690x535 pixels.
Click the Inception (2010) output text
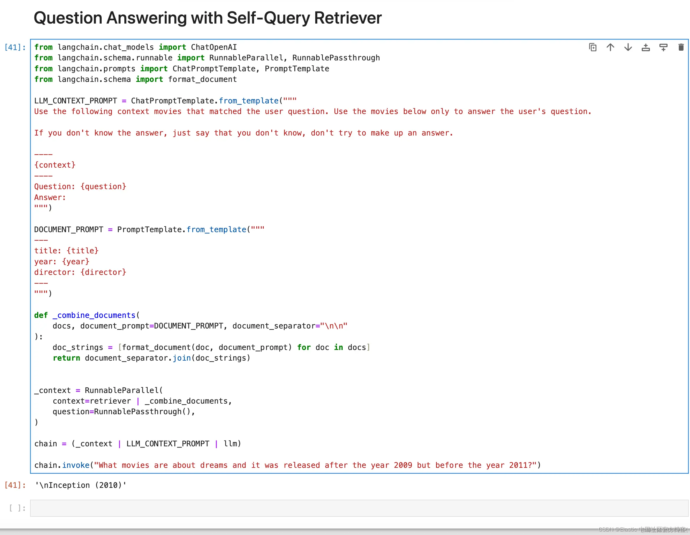coord(80,485)
